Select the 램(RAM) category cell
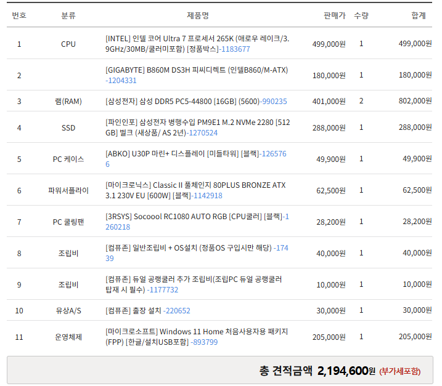The width and height of the screenshot is (442, 386). (x=68, y=102)
